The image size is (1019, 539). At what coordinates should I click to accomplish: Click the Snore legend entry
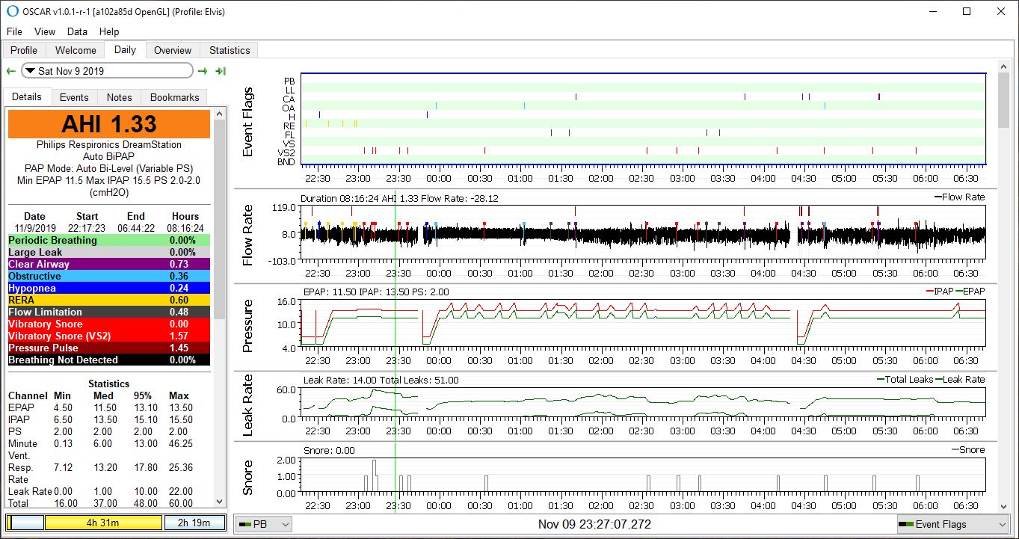969,450
